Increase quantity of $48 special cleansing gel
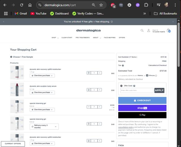The height and width of the screenshot is (147, 181). tap(100, 124)
